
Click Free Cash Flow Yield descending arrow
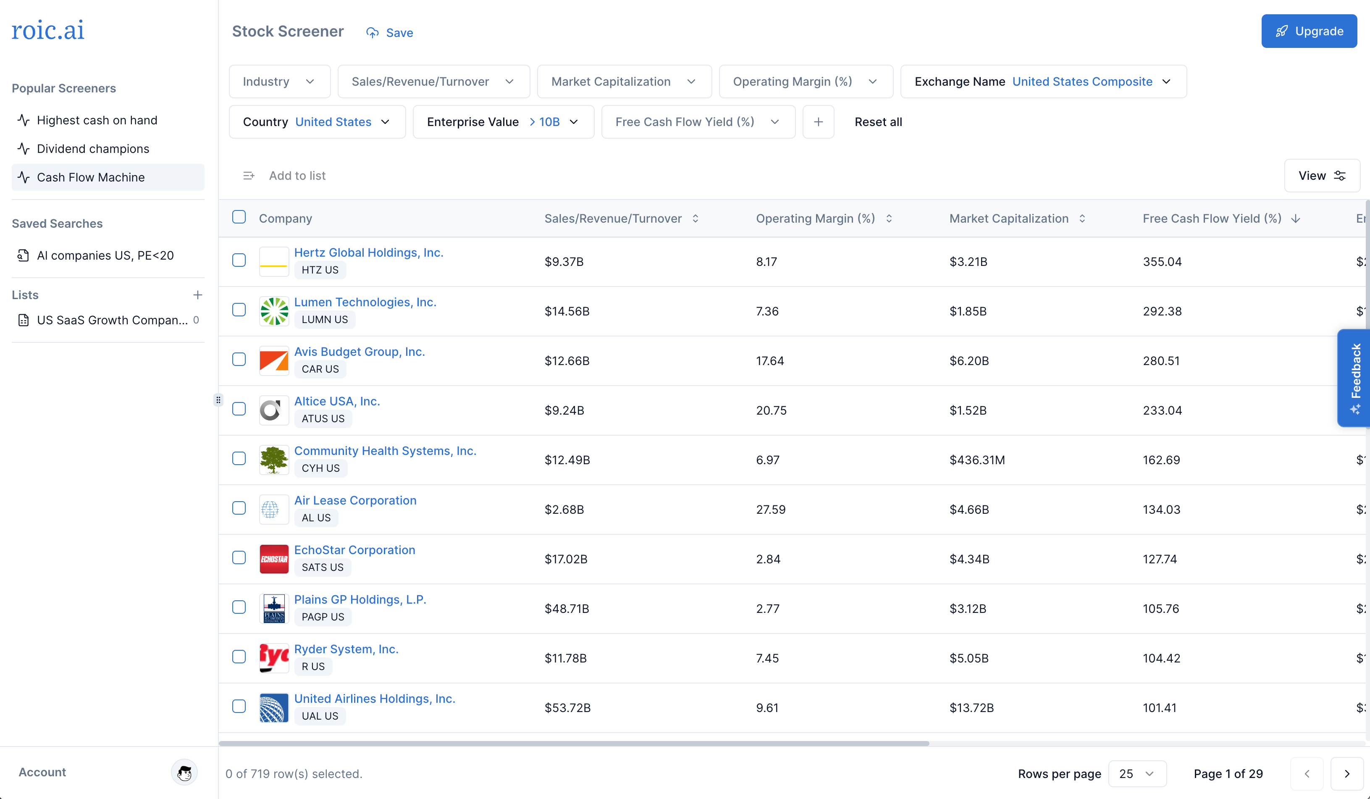click(x=1296, y=218)
